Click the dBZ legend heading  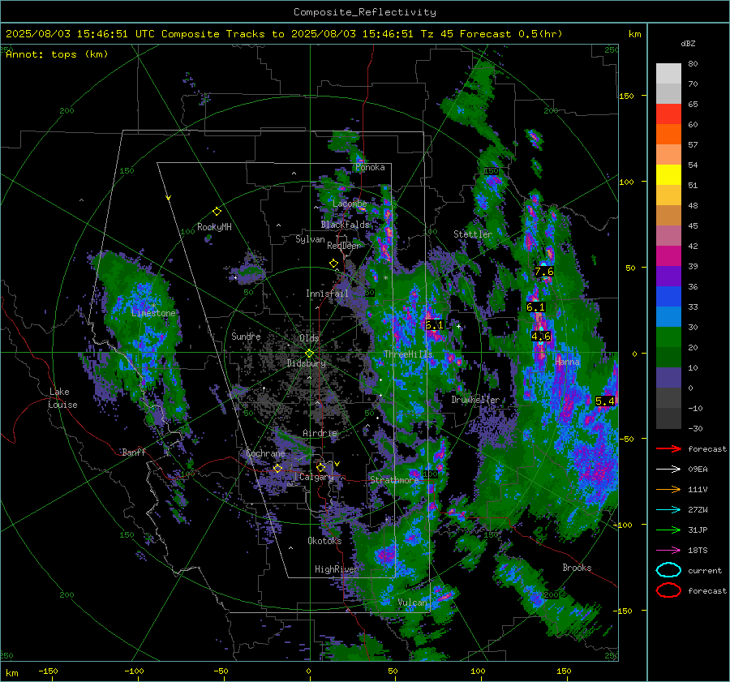[688, 43]
